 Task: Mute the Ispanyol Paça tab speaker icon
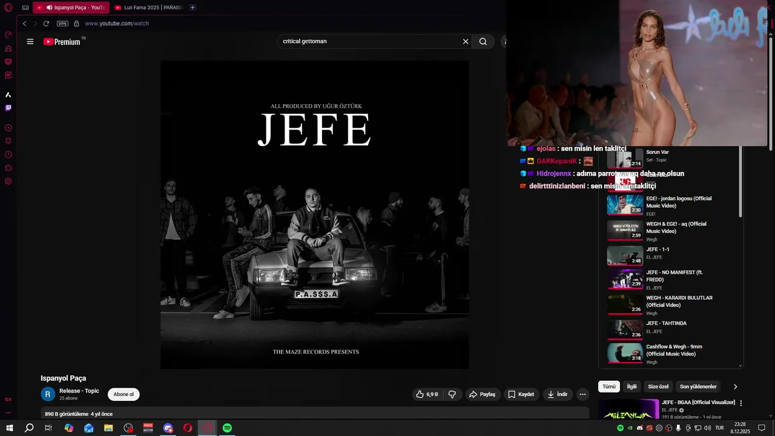coord(49,7)
